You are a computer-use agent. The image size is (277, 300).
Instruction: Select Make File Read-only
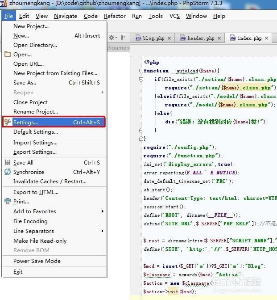[54, 241]
